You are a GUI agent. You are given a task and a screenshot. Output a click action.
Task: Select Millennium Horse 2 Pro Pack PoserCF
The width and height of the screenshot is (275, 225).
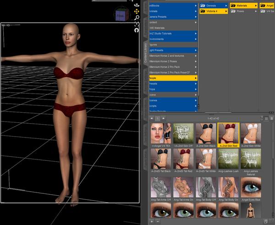(x=173, y=72)
